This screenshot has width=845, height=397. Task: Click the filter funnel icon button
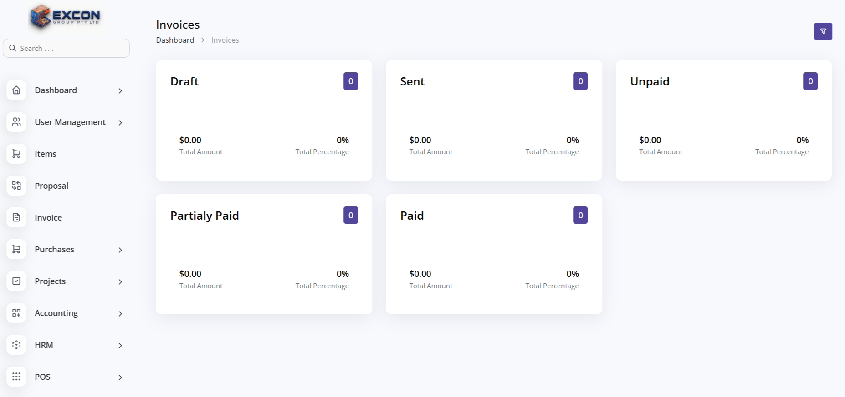coord(823,31)
